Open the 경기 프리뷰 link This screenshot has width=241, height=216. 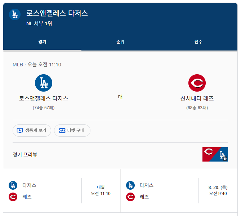(25, 154)
